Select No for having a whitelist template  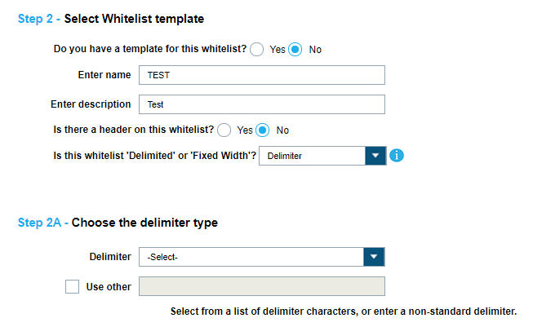click(295, 49)
